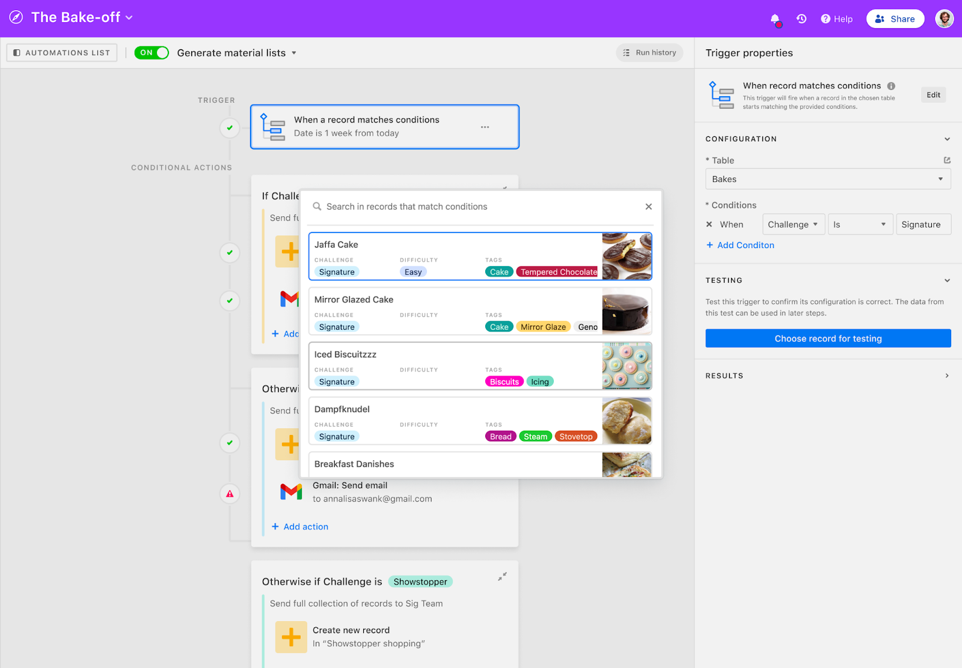Open the Automations List sidebar
The width and height of the screenshot is (962, 668).
(62, 53)
